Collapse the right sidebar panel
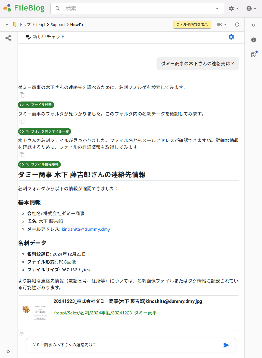The image size is (262, 358). (x=254, y=25)
